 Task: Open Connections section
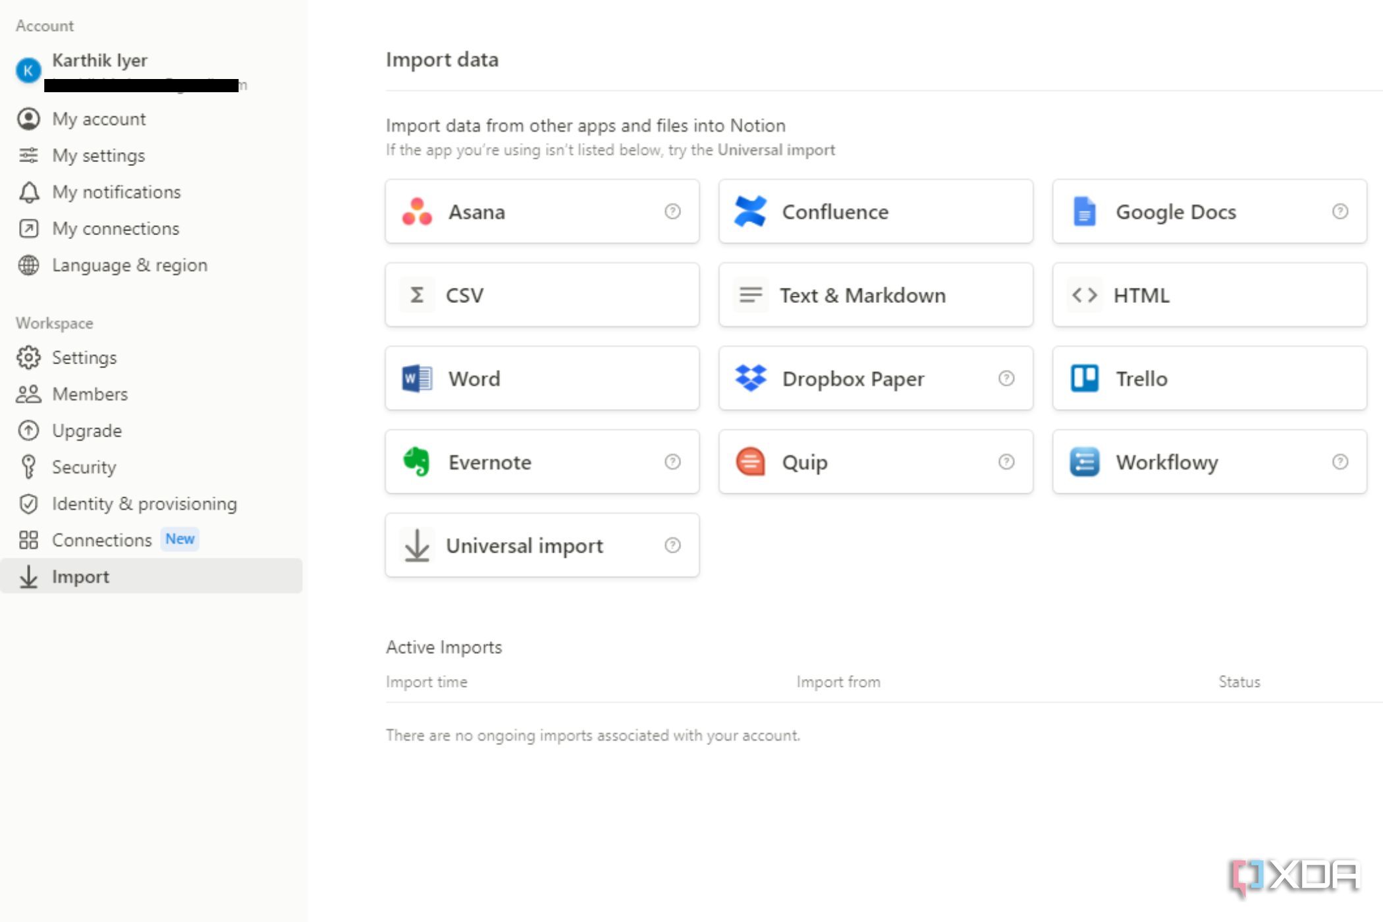pos(151,540)
